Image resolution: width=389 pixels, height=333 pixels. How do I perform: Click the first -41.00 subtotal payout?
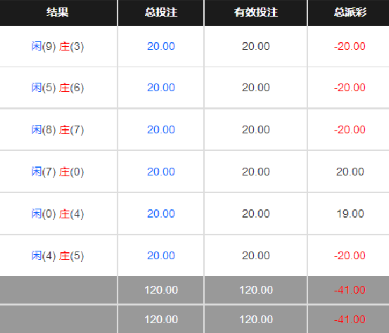[350, 290]
